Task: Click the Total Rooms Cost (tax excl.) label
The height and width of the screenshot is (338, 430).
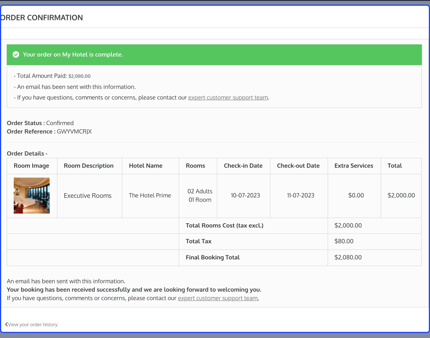Action: (225, 225)
